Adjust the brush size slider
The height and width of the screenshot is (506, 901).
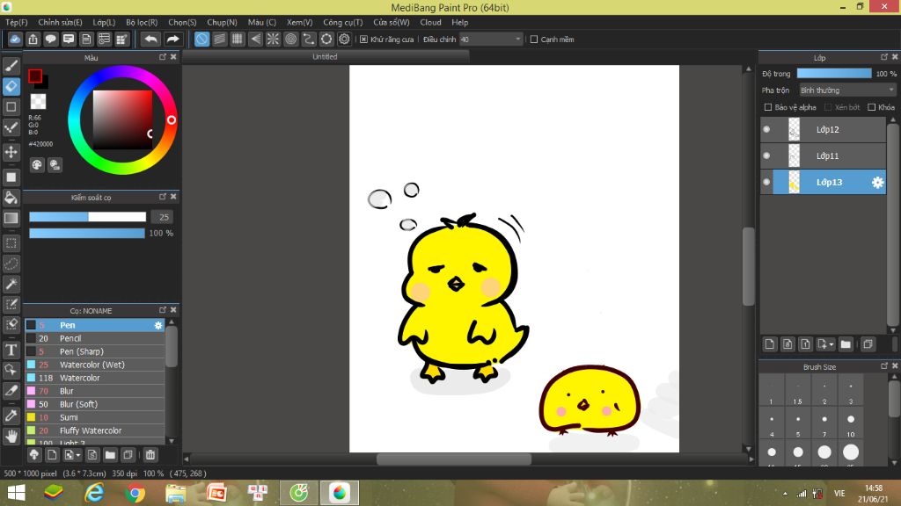coord(87,217)
